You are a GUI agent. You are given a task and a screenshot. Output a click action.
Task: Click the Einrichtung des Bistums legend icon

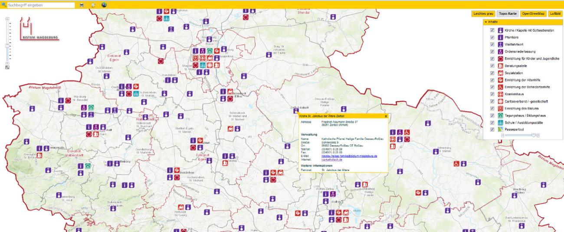pos(500,108)
